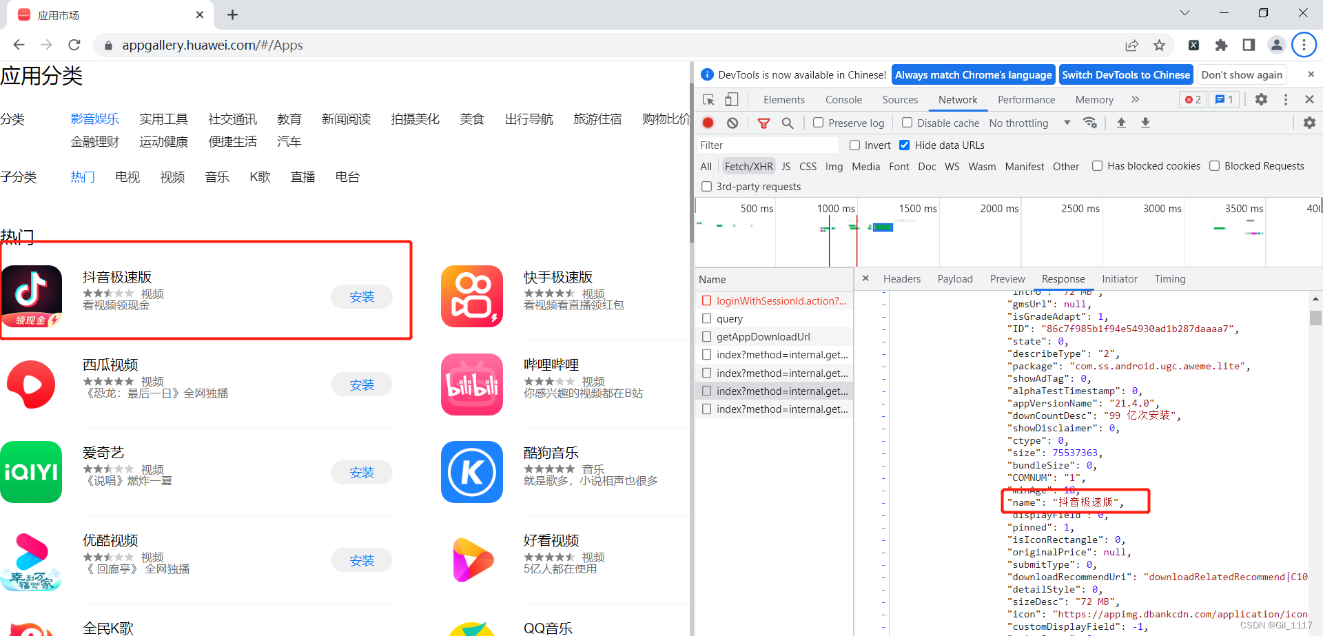Viewport: 1323px width, 636px height.
Task: Click Don't show again button
Action: [1242, 75]
